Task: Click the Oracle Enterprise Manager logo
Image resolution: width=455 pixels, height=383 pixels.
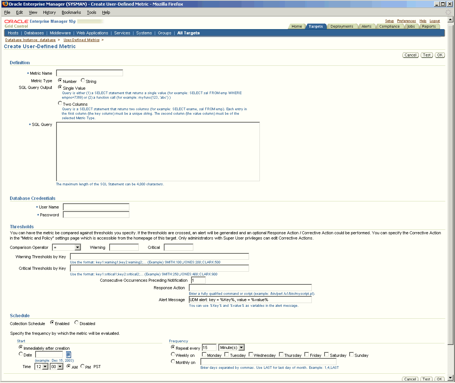Action: (40, 22)
